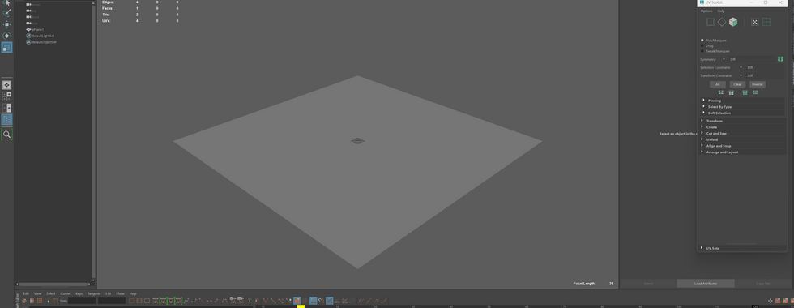Click the magnifier search icon in sidebar
Viewport: 794px width, 308px height.
tap(7, 135)
